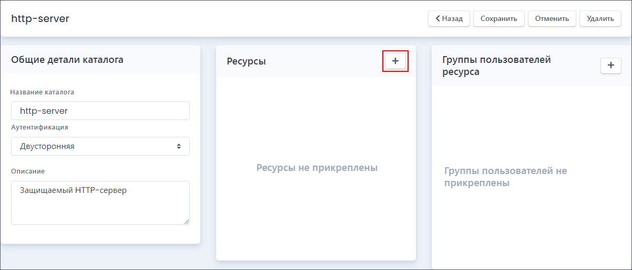Click the Название каталога label
Screen dimensions: 632x270
[x=42, y=92]
